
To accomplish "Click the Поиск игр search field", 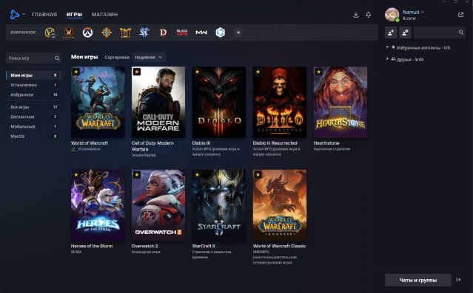I will (x=33, y=58).
